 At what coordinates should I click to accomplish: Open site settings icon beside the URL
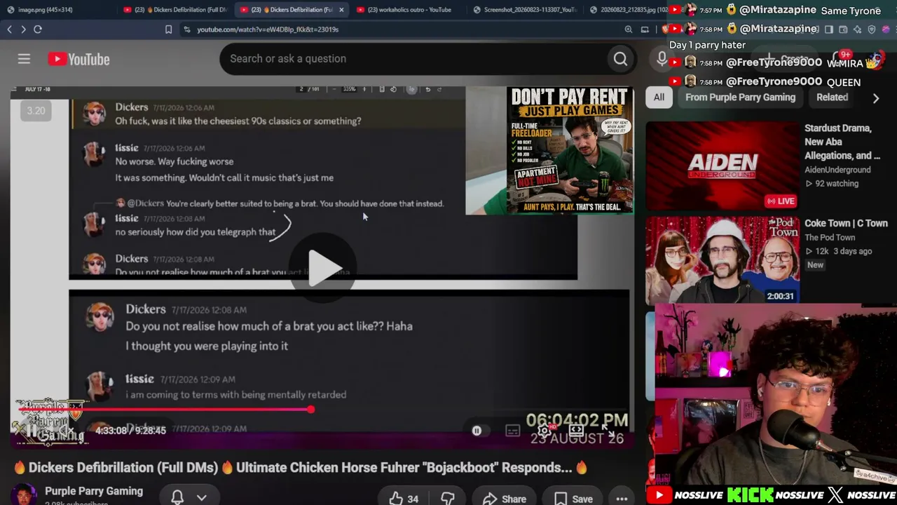coord(186,29)
